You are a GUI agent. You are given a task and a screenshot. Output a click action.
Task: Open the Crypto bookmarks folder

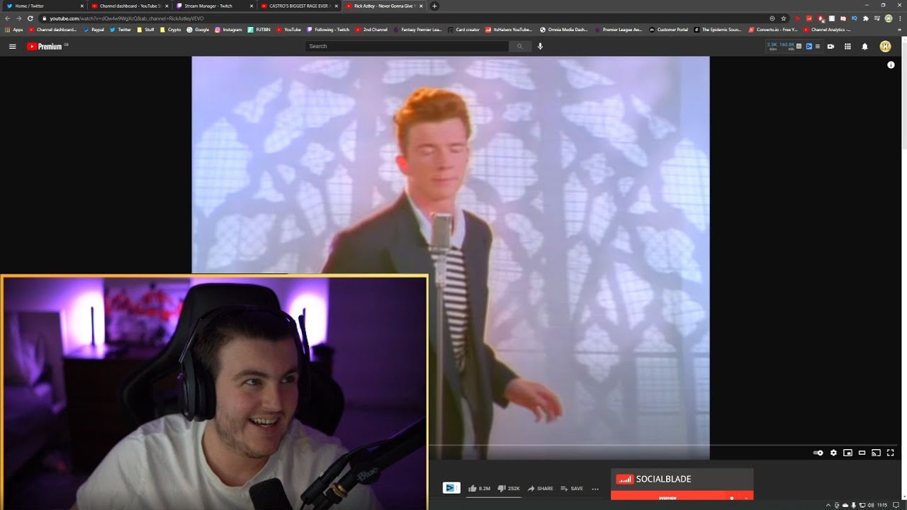(171, 30)
